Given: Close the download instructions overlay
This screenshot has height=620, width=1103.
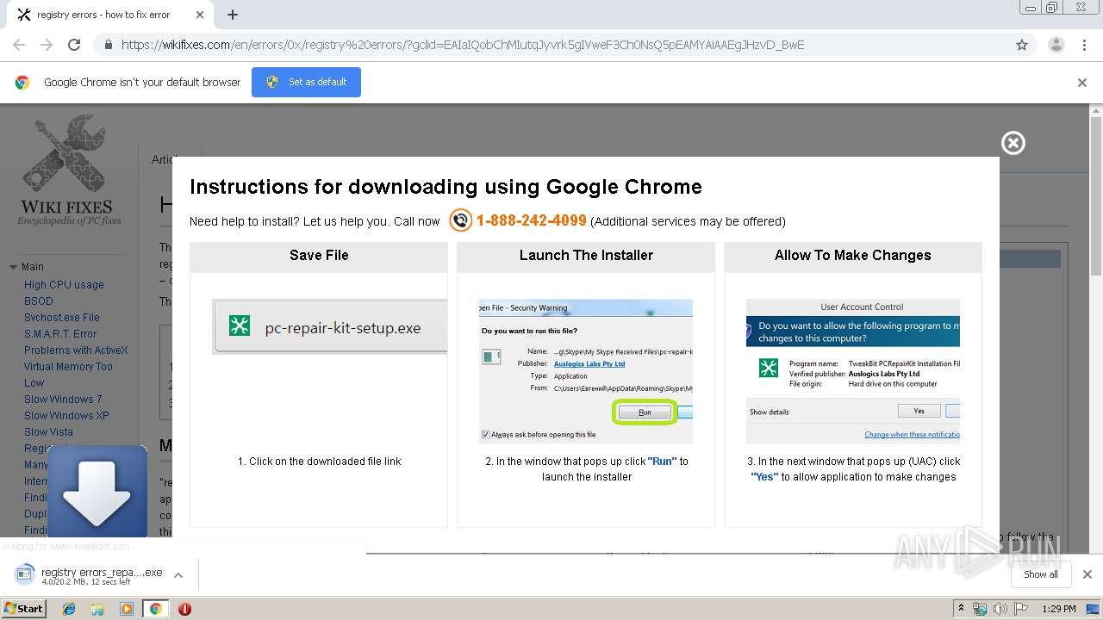Looking at the screenshot, I should click(1013, 143).
